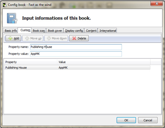This screenshot has width=165, height=128.
Task: Click the red X Delete icon
Action: click(74, 38)
